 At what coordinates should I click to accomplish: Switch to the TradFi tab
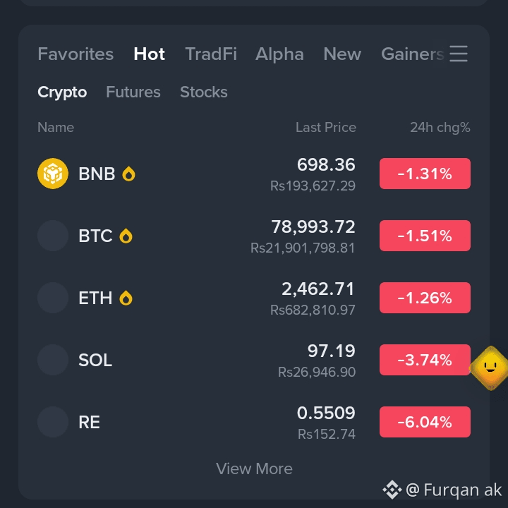[x=211, y=54]
